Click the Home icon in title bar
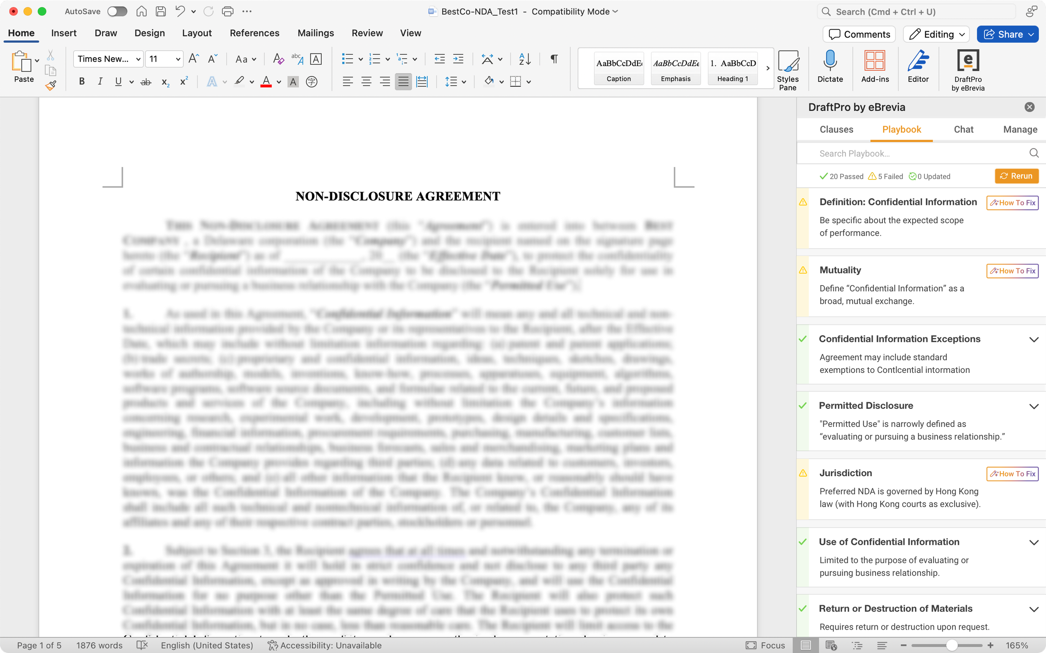This screenshot has width=1046, height=653. tap(141, 11)
